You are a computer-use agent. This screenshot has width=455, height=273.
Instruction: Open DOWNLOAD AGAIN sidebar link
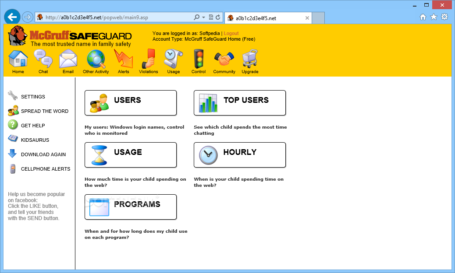pos(43,154)
